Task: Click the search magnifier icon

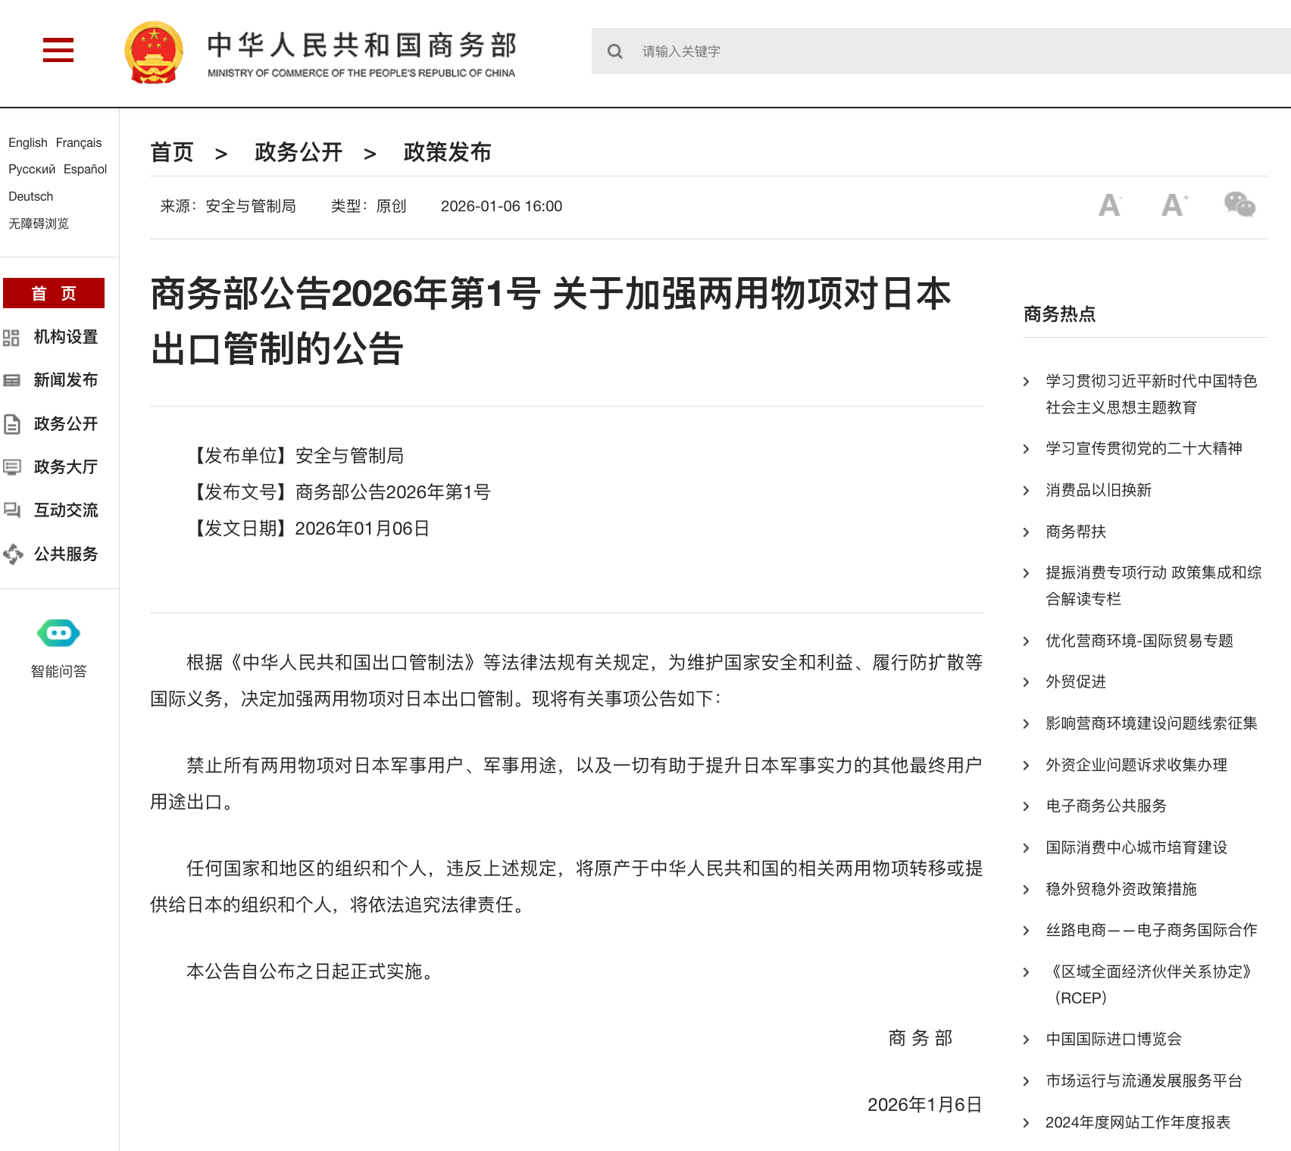Action: (614, 51)
